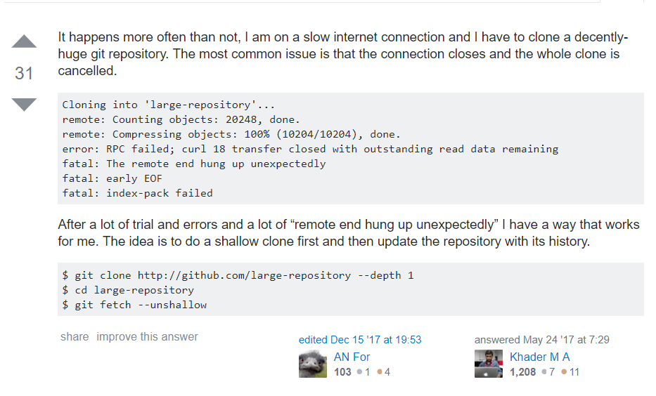Click Khader M A's silver badge dot

pos(544,372)
